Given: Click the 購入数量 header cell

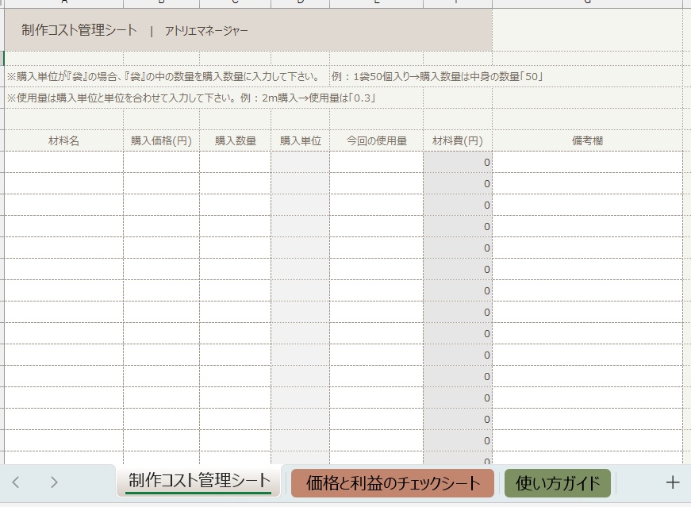Looking at the screenshot, I should pyautogui.click(x=235, y=140).
